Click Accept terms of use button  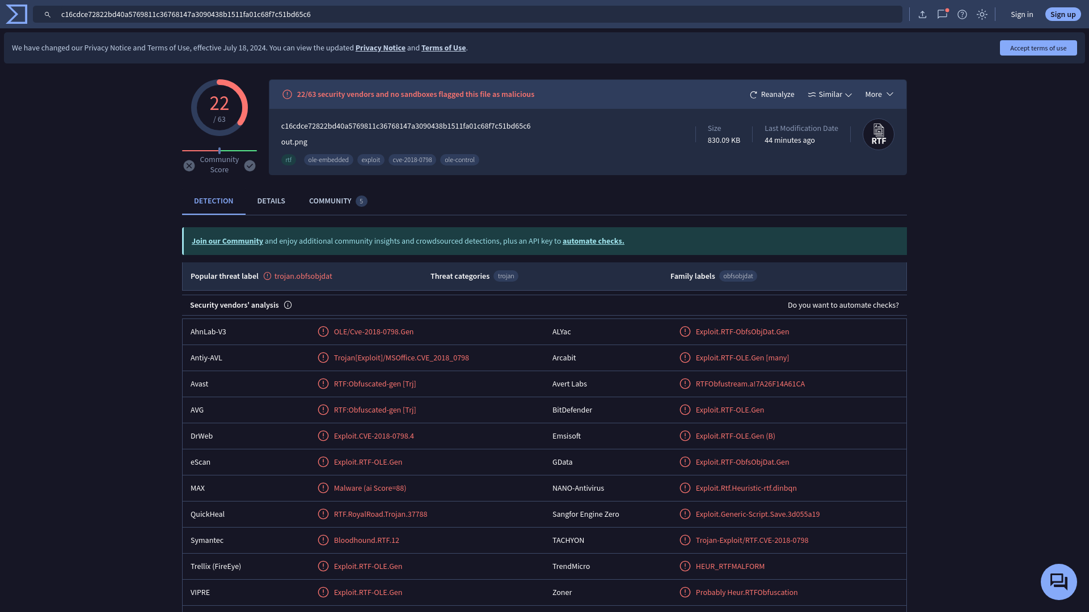coord(1038,48)
